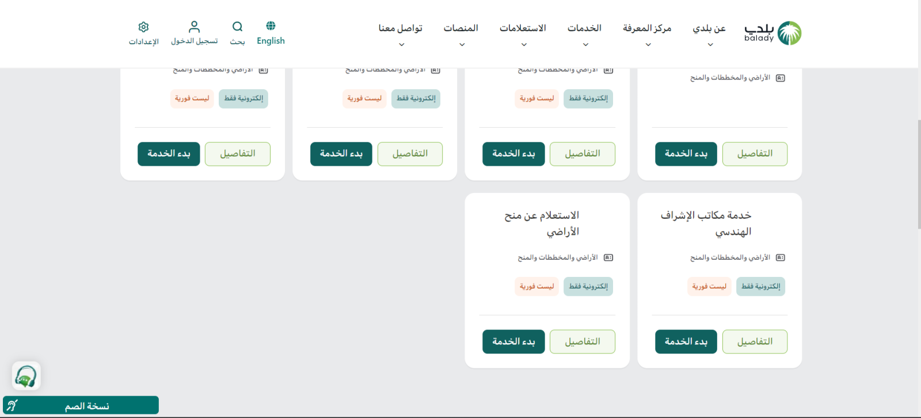Open search via magnifier icon
The image size is (921, 418).
pos(237,26)
